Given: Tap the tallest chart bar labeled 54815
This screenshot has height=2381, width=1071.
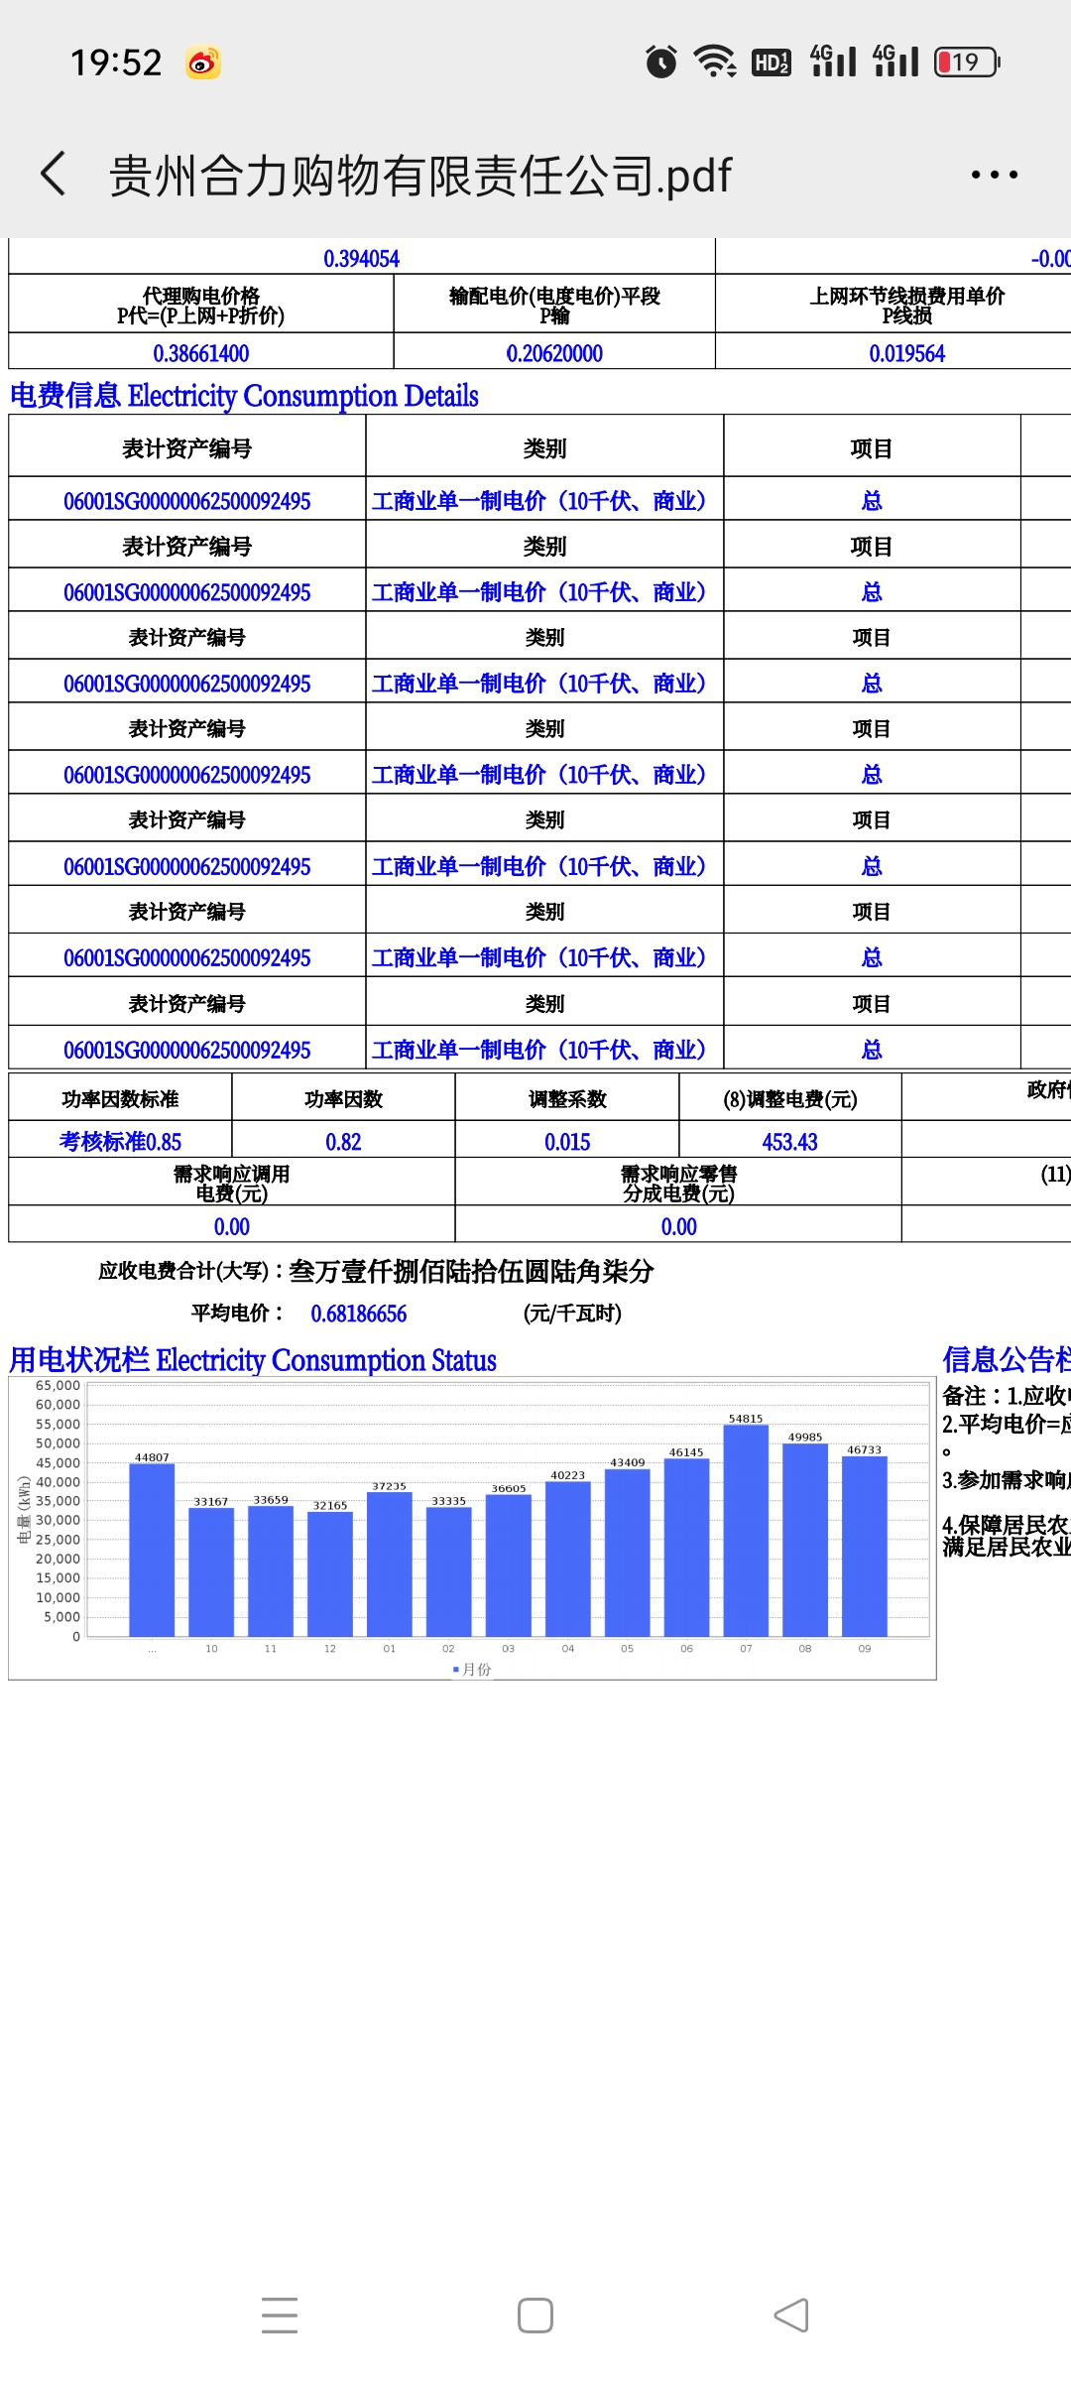Looking at the screenshot, I should point(746,1530).
